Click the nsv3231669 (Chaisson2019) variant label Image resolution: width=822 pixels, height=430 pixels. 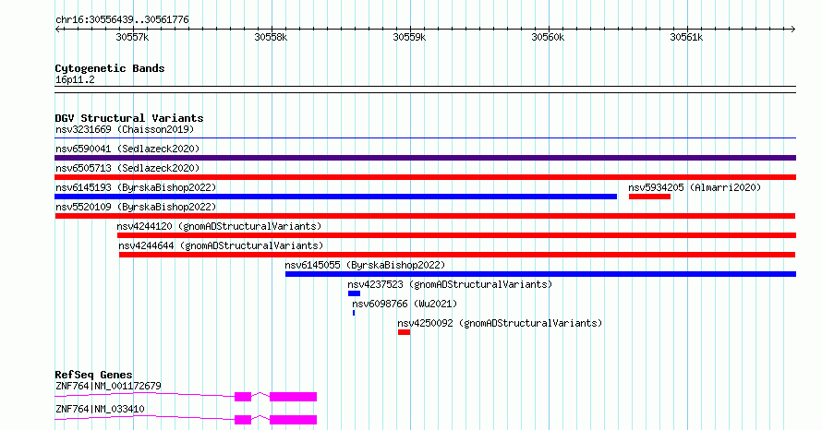tap(125, 129)
